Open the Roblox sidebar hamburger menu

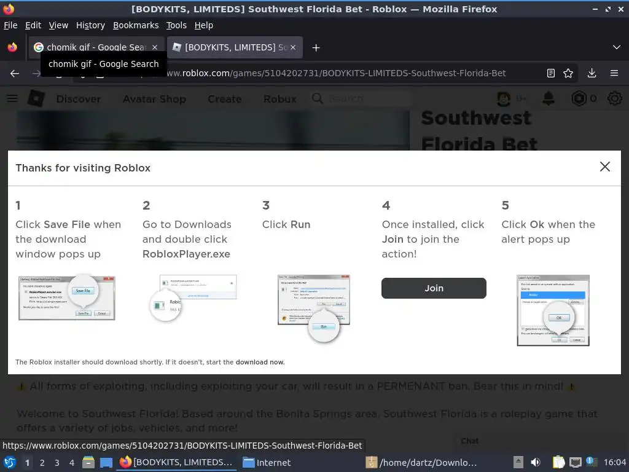coord(12,98)
